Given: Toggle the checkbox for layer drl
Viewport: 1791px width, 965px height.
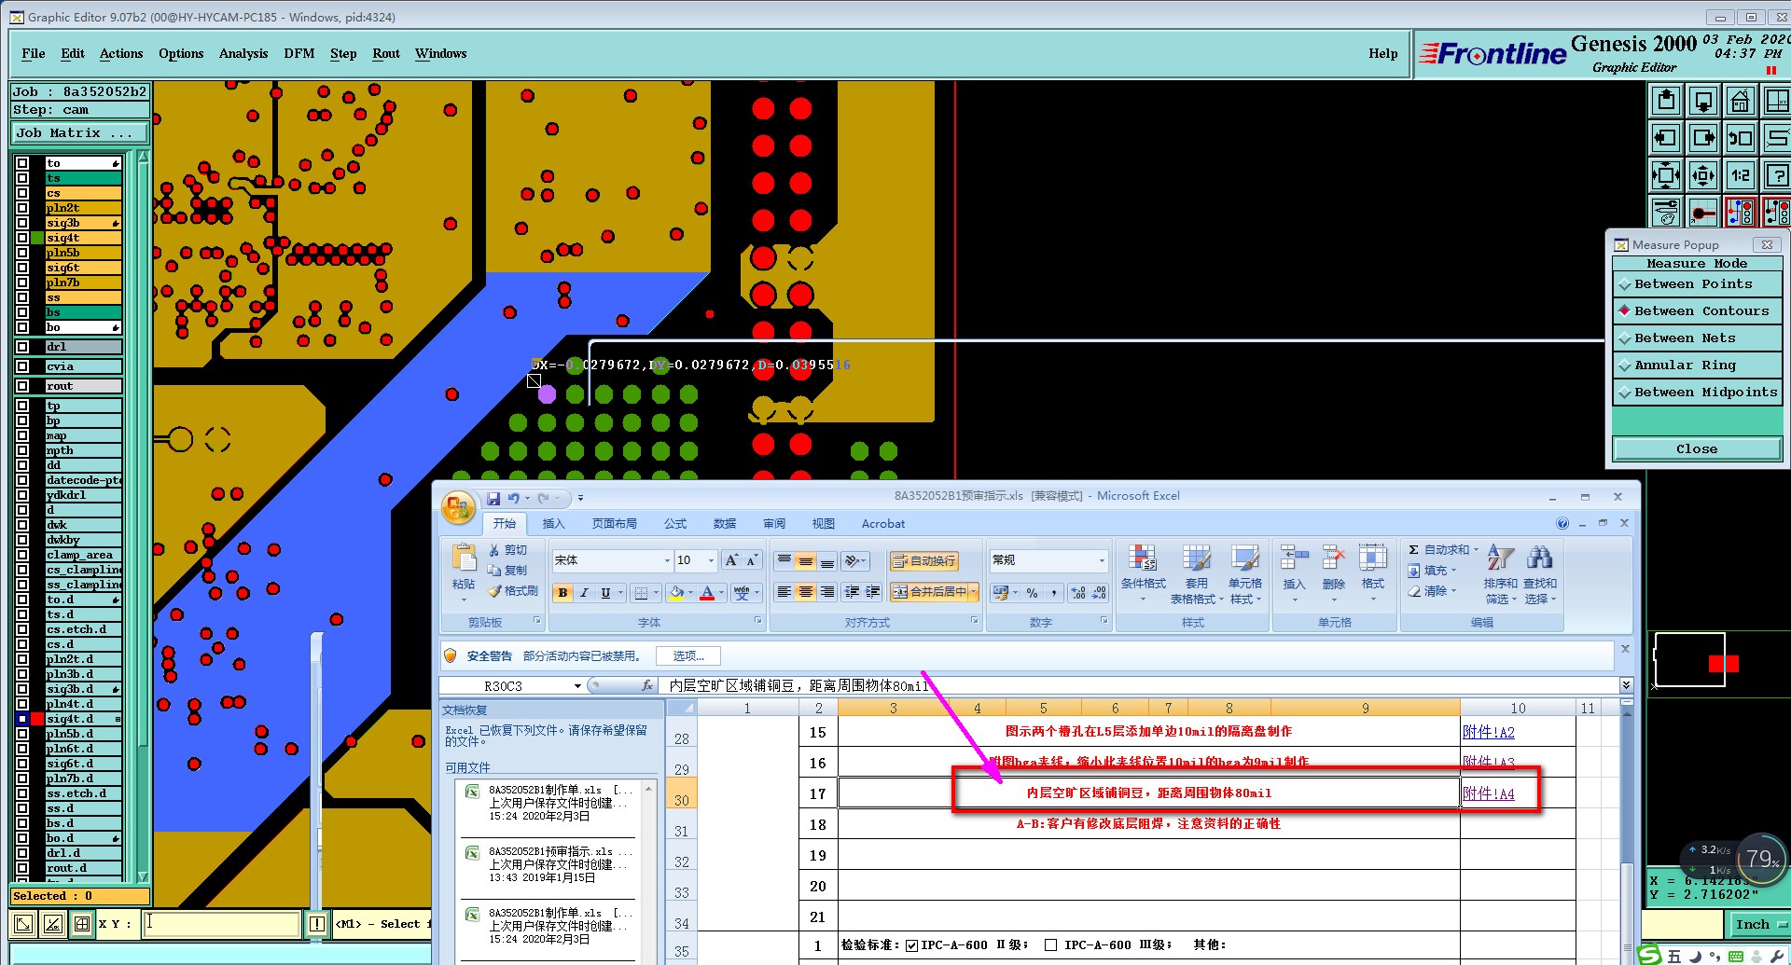Looking at the screenshot, I should (x=22, y=347).
